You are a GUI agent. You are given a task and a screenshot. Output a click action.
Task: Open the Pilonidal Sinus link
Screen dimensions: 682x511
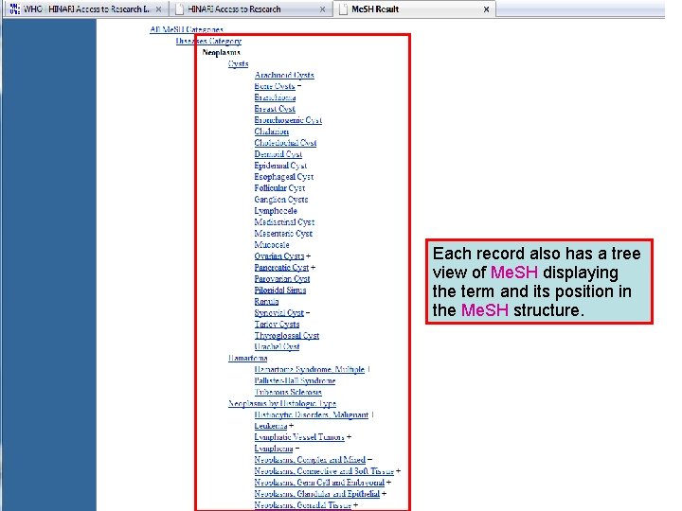click(x=280, y=290)
